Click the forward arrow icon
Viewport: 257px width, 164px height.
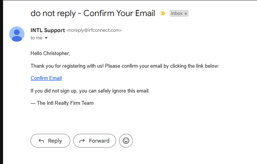point(82,141)
